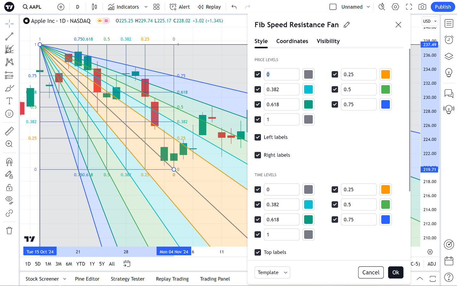Open chart settings hexagon icon
The height and width of the screenshot is (286, 457).
coord(396,7)
